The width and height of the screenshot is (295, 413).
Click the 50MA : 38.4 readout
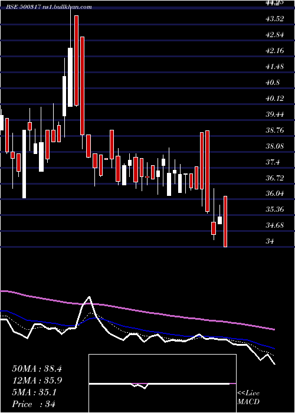pos(37,369)
